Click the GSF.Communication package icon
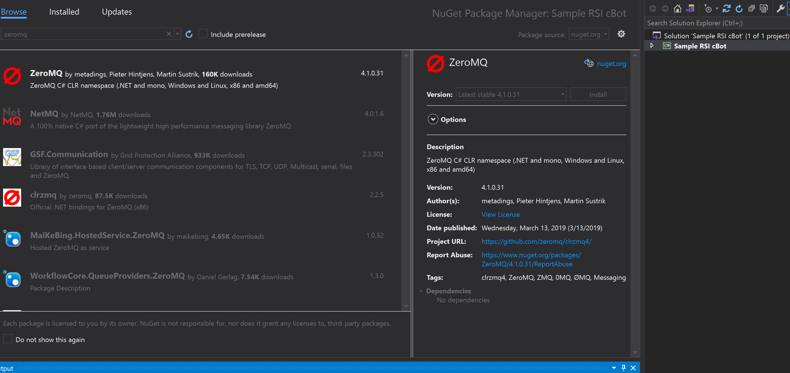790x373 pixels. [12, 157]
